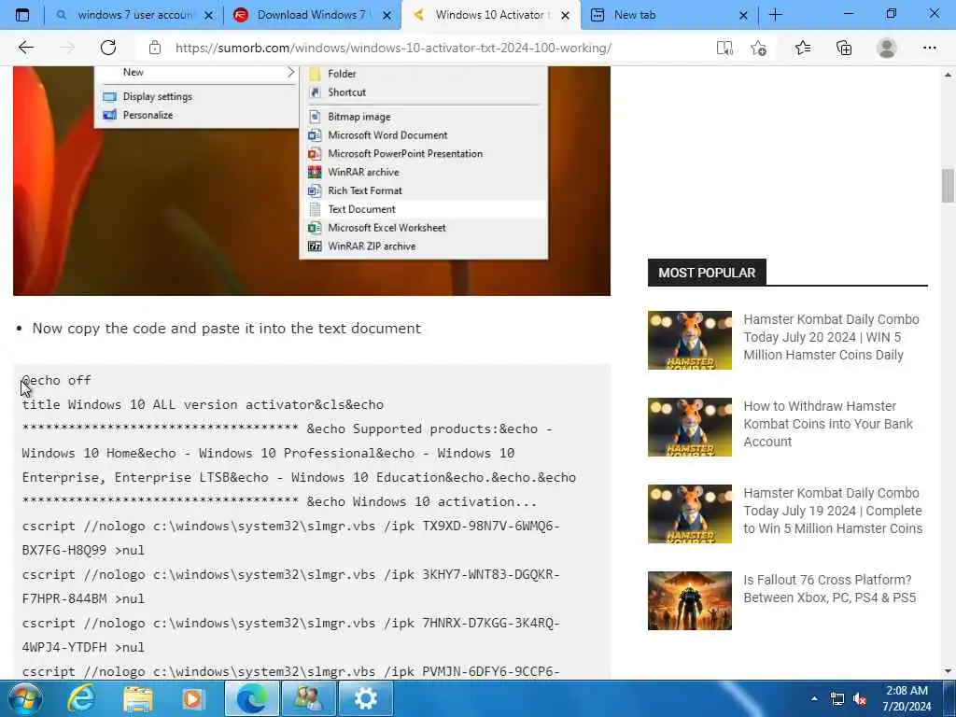Viewport: 956px width, 717px height.
Task: Click the Fallout 76 article thumbnail
Action: pos(690,600)
